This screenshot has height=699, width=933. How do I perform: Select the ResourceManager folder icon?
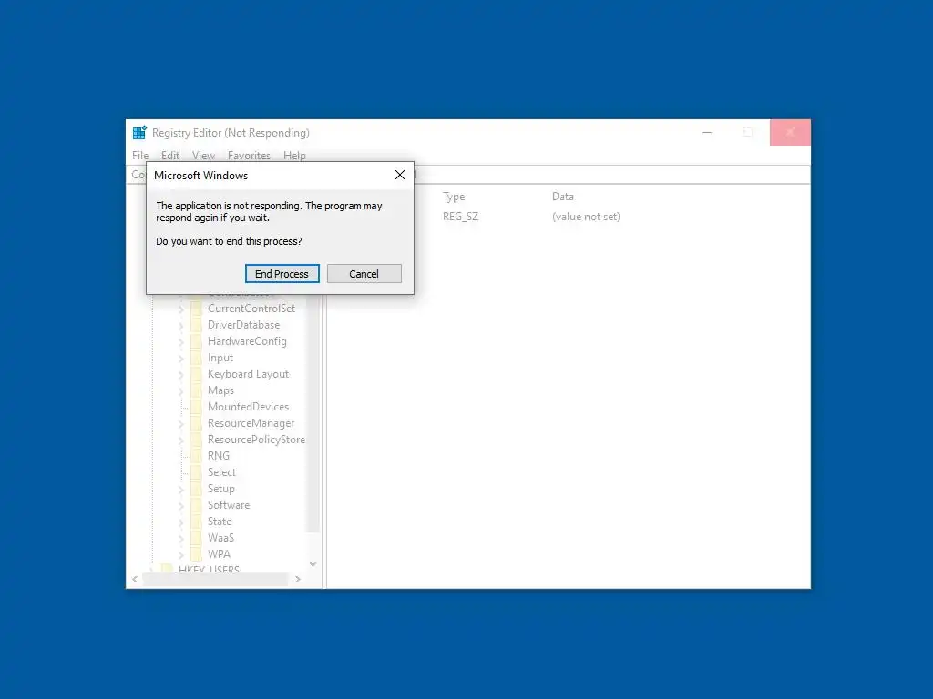(196, 423)
